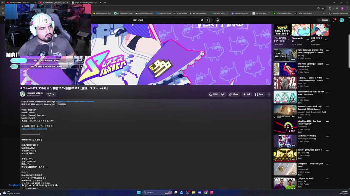Open options for Halo Campaign Evolved video
Image resolution: width=350 pixels, height=196 pixels.
click(x=327, y=50)
